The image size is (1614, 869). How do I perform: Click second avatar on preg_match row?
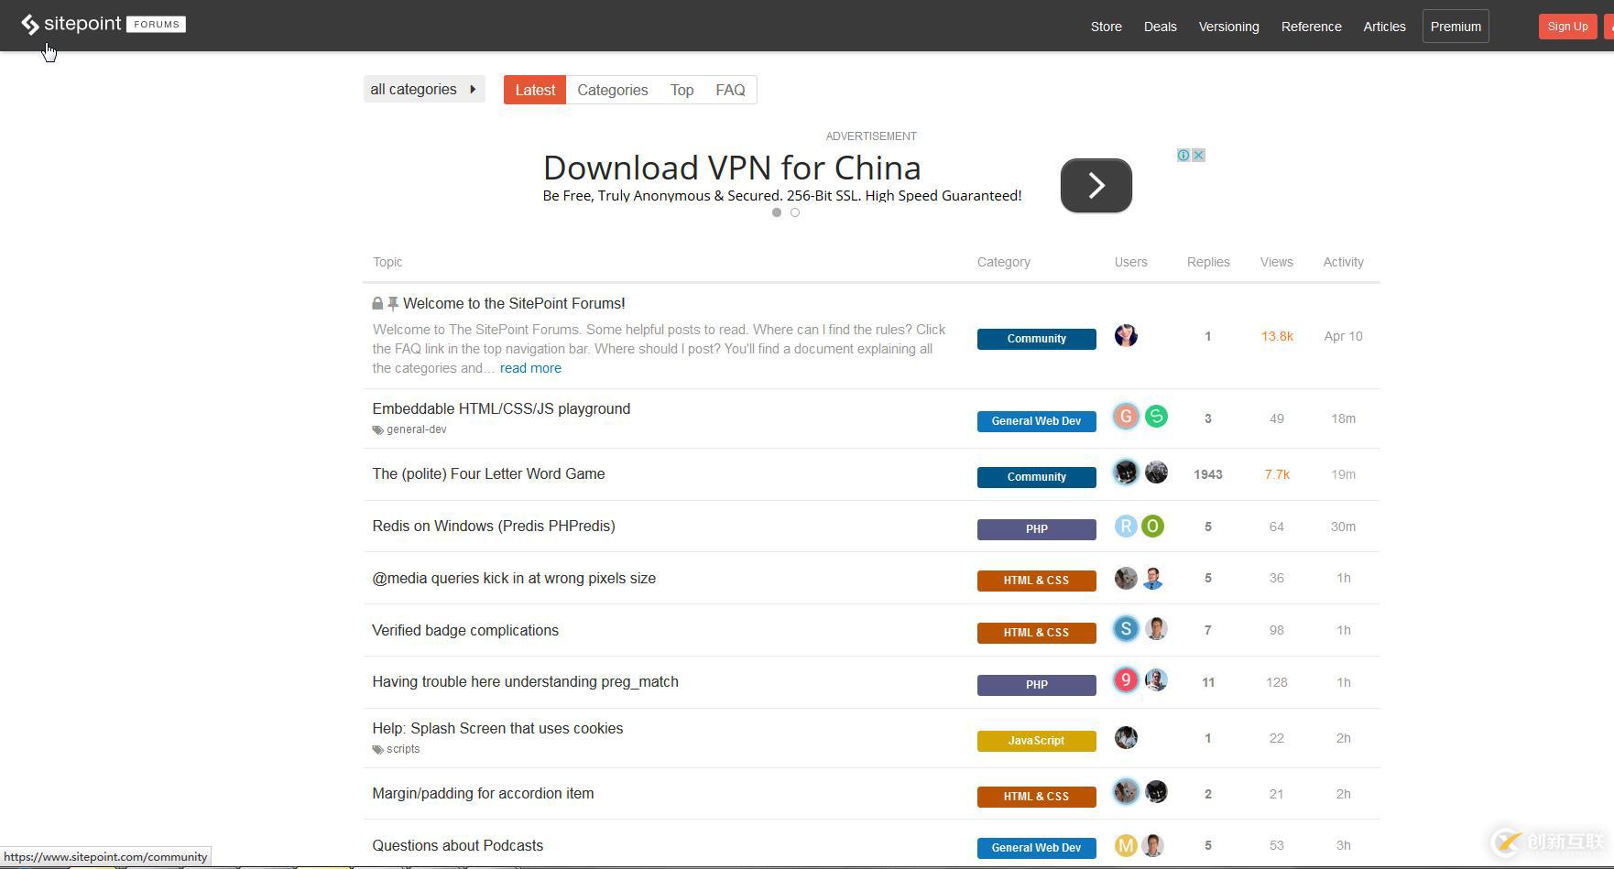(x=1156, y=679)
